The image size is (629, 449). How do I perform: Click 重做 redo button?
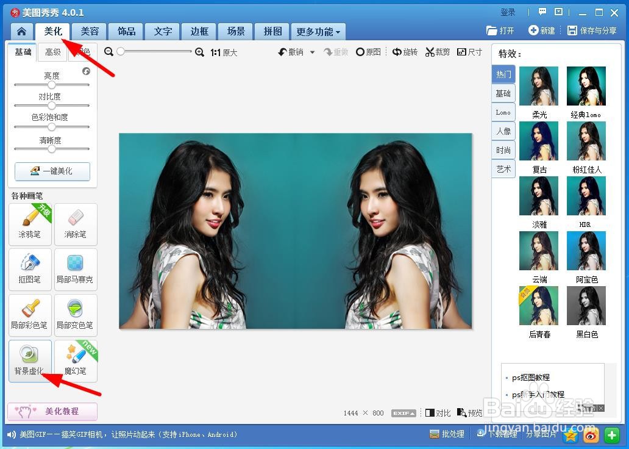pos(336,52)
